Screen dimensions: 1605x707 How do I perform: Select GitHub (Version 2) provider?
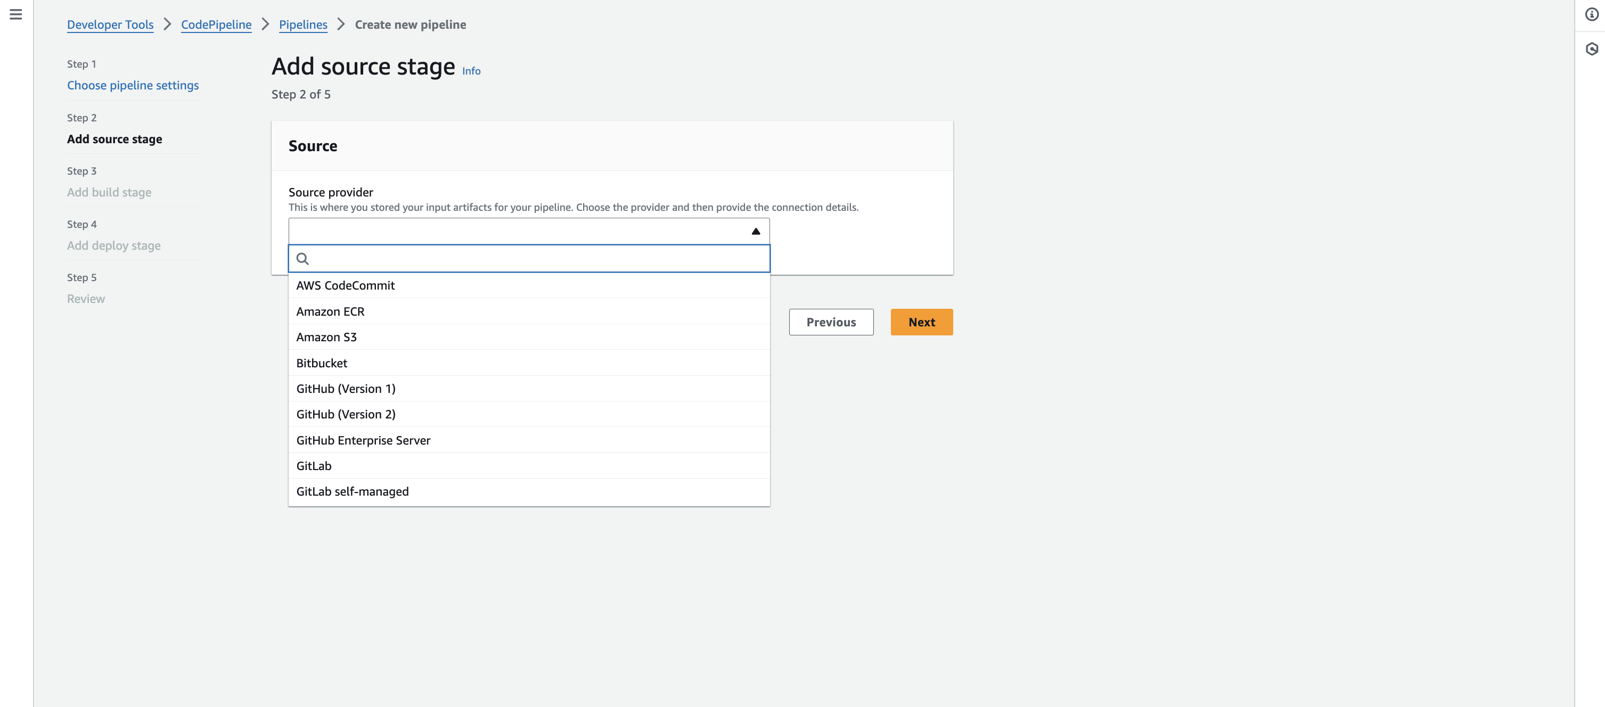(x=345, y=414)
